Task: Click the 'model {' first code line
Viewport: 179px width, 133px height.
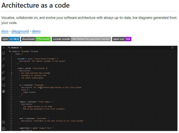Action: [x=19, y=54]
